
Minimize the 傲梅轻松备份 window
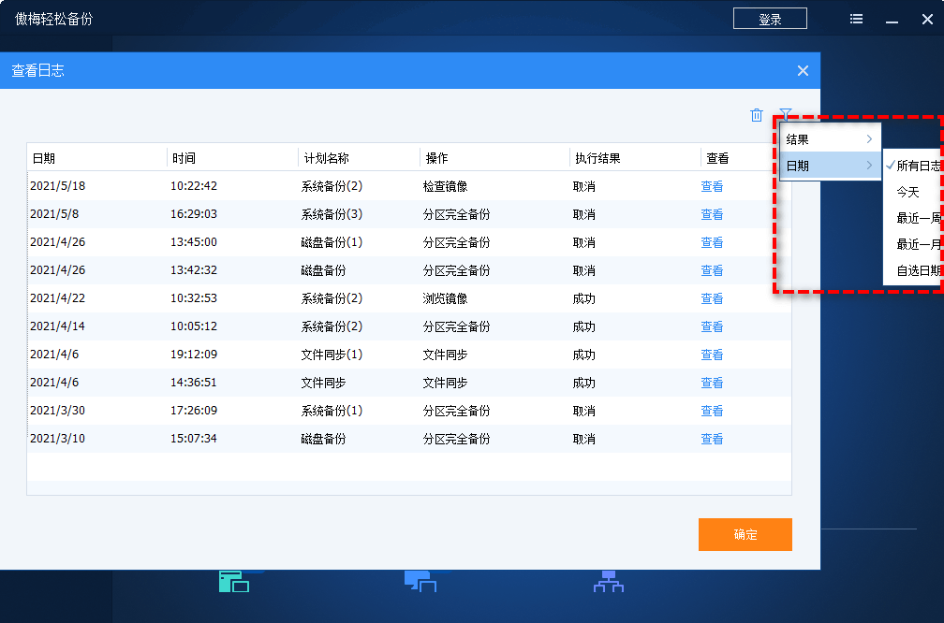pyautogui.click(x=892, y=20)
